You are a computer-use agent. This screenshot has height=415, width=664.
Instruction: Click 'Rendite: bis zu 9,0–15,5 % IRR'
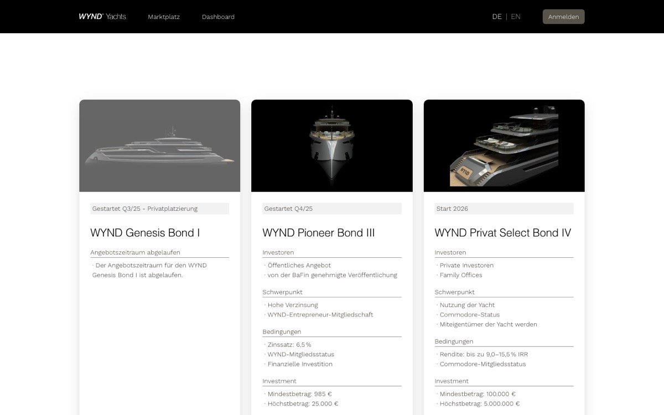484,354
